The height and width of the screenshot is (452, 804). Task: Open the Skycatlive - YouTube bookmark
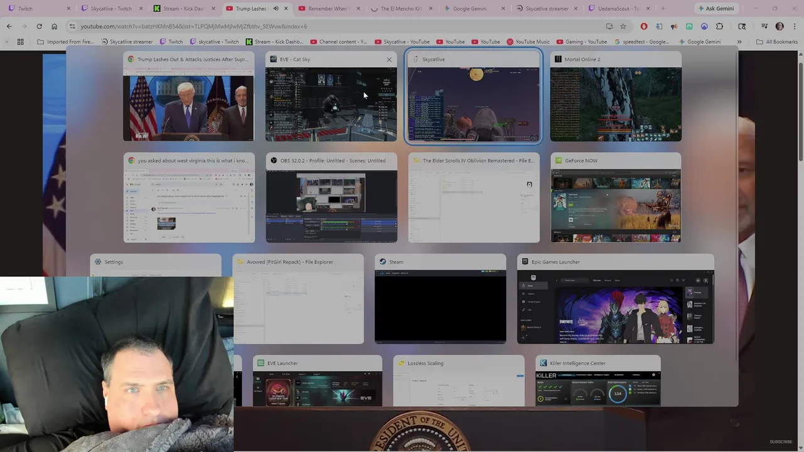[401, 42]
